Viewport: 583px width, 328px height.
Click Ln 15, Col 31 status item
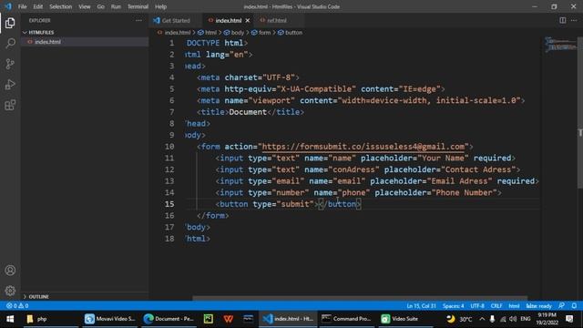pos(421,306)
